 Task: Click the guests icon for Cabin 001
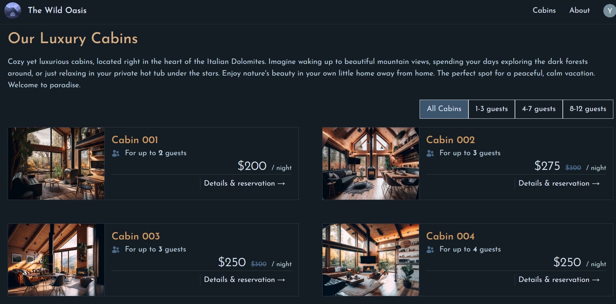[116, 153]
